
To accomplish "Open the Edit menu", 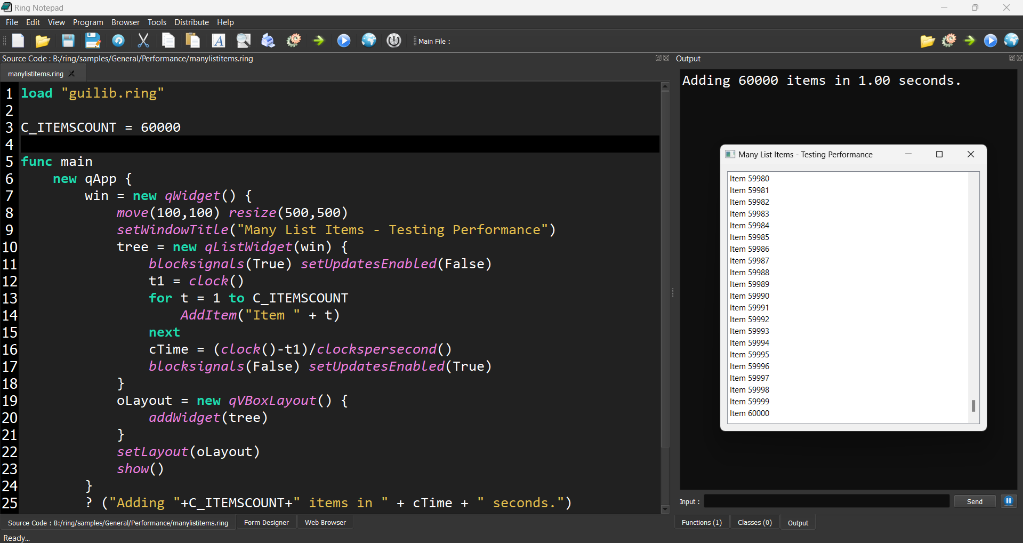I will click(33, 22).
